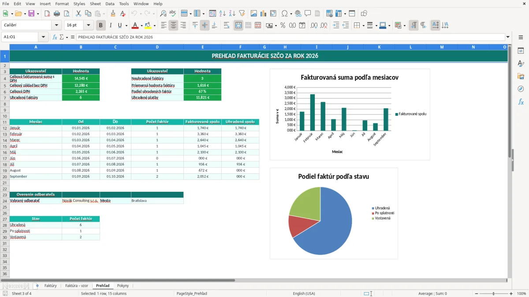Open the Function Wizard (fx) by formula bar

pos(55,37)
